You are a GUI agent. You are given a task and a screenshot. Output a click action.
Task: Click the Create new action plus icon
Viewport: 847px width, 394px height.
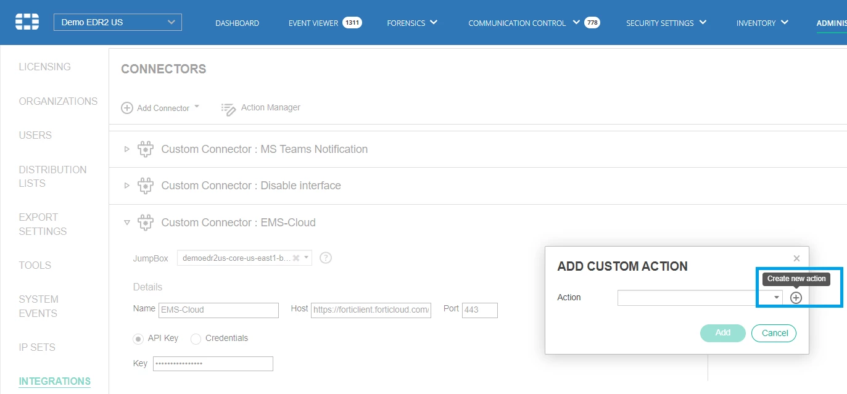(x=796, y=298)
